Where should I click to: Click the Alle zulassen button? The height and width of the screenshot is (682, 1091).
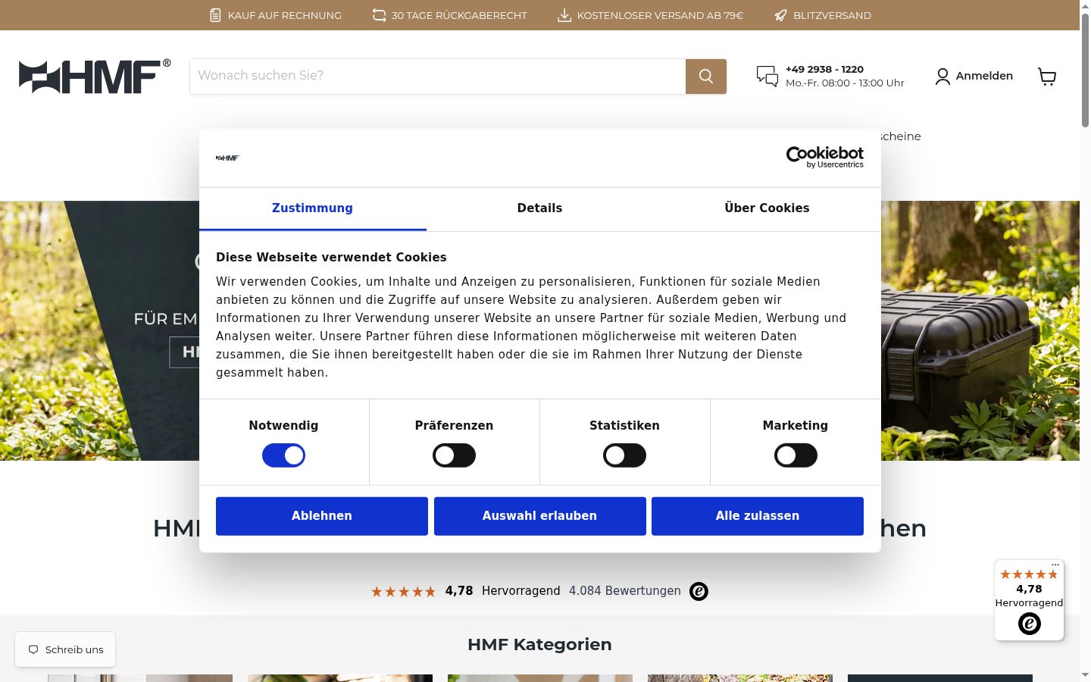758,516
